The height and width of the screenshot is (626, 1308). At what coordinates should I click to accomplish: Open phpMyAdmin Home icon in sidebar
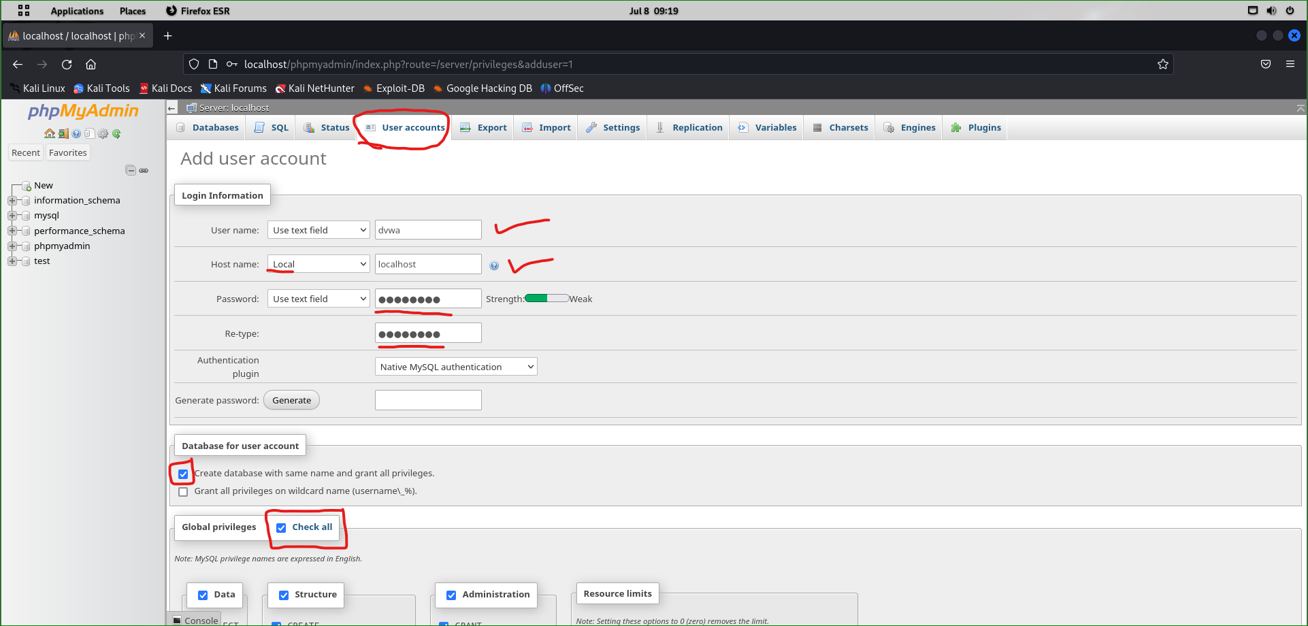pyautogui.click(x=50, y=133)
